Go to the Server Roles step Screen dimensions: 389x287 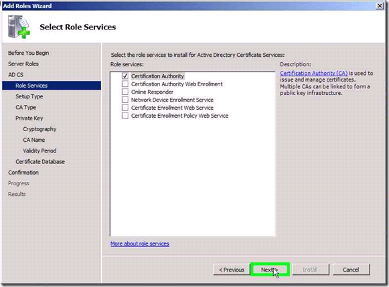[23, 64]
